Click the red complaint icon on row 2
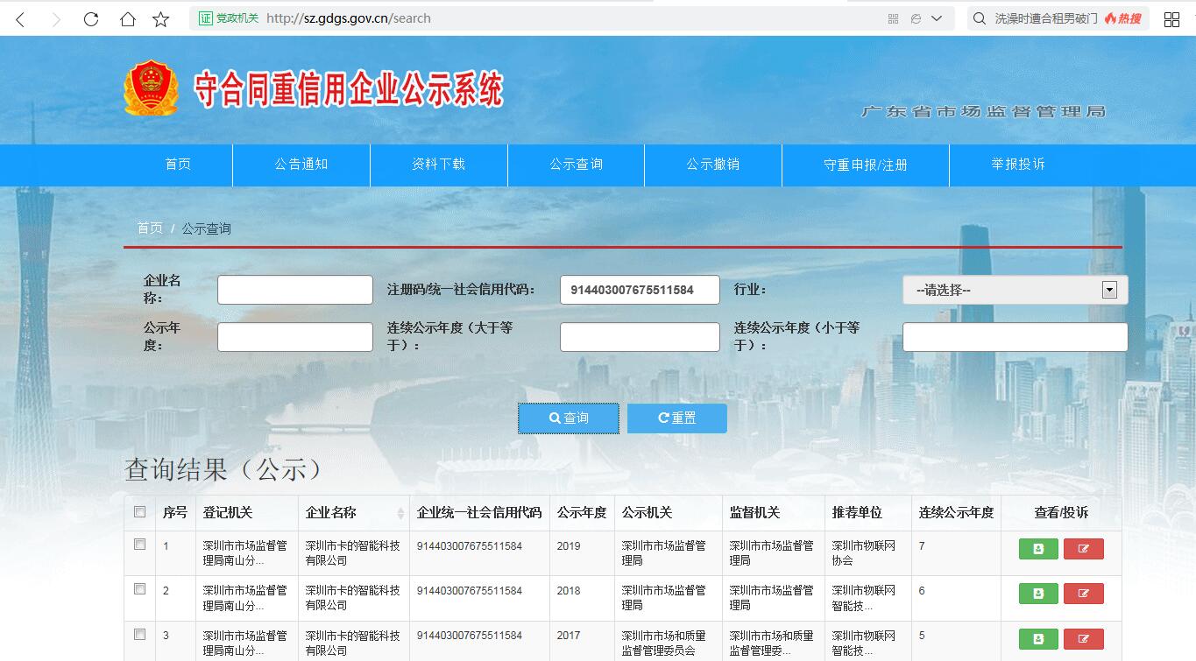1196x661 pixels. click(x=1084, y=593)
